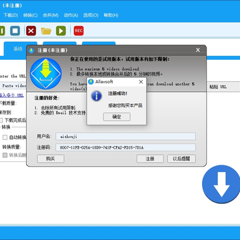Open the 下载(D) menu
Image resolution: width=240 pixels, height=240 pixels.
pos(11,15)
